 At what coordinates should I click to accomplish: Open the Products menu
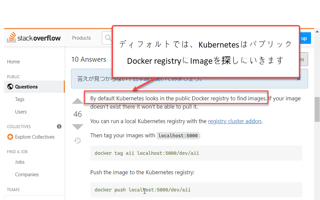tap(81, 38)
